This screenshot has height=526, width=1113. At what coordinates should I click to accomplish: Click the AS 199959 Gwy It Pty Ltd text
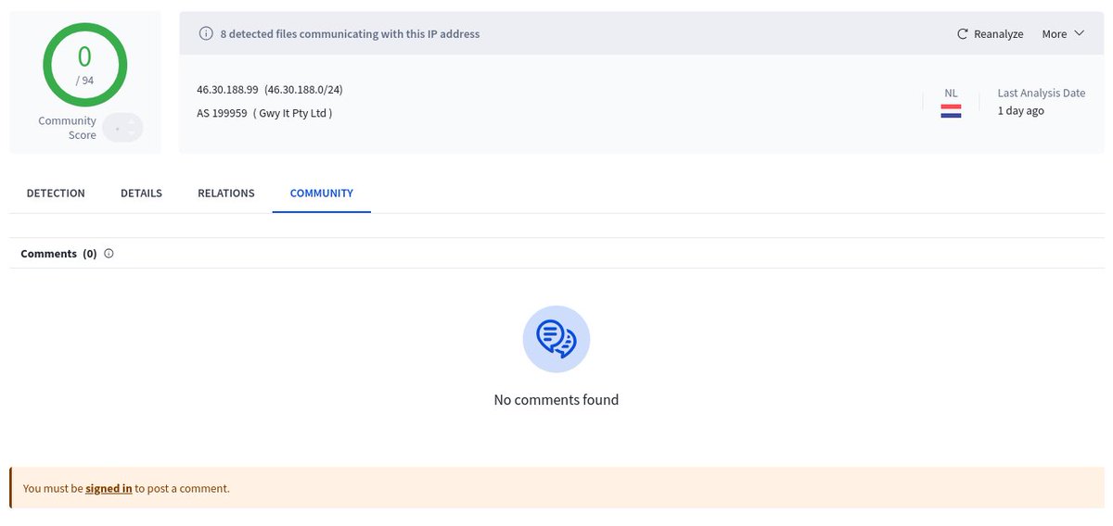click(264, 113)
